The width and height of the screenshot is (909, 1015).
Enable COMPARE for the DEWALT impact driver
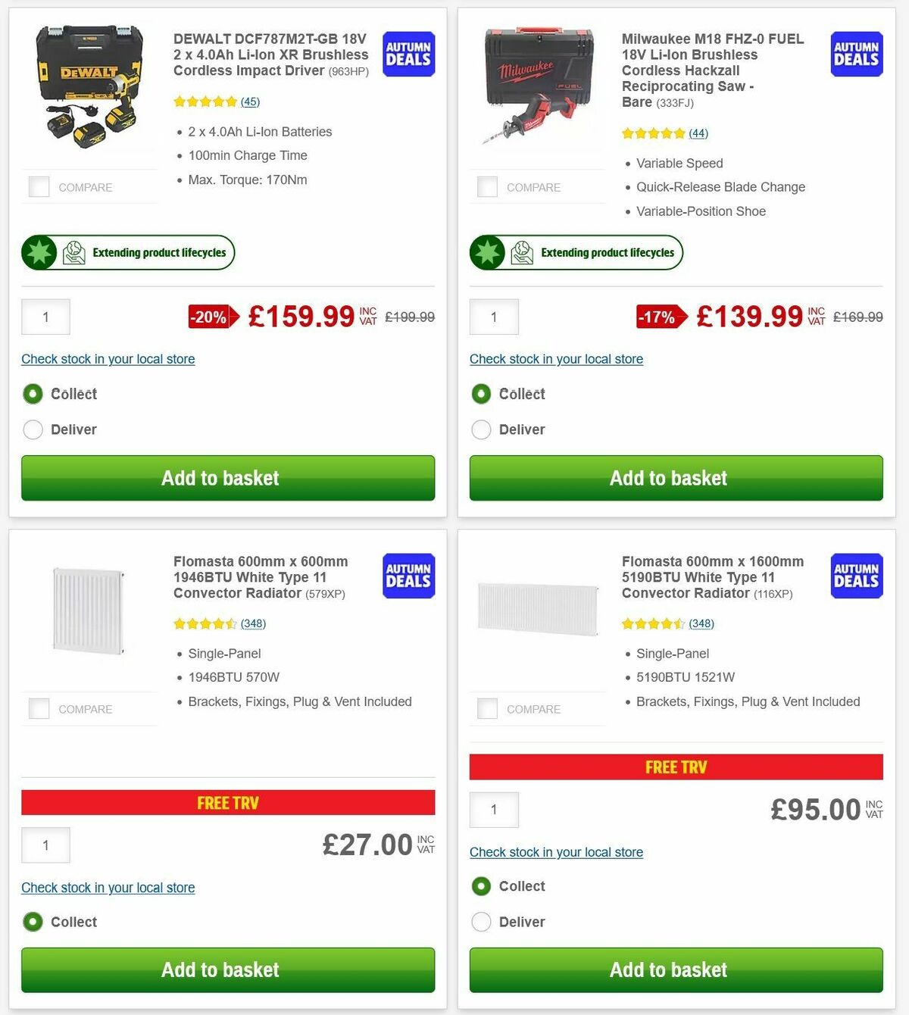pos(38,186)
